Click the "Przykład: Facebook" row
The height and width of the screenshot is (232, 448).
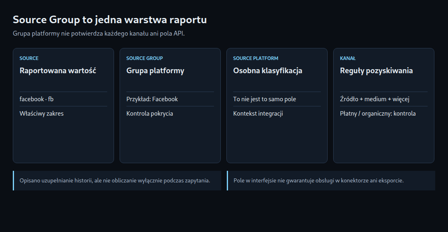coord(170,99)
